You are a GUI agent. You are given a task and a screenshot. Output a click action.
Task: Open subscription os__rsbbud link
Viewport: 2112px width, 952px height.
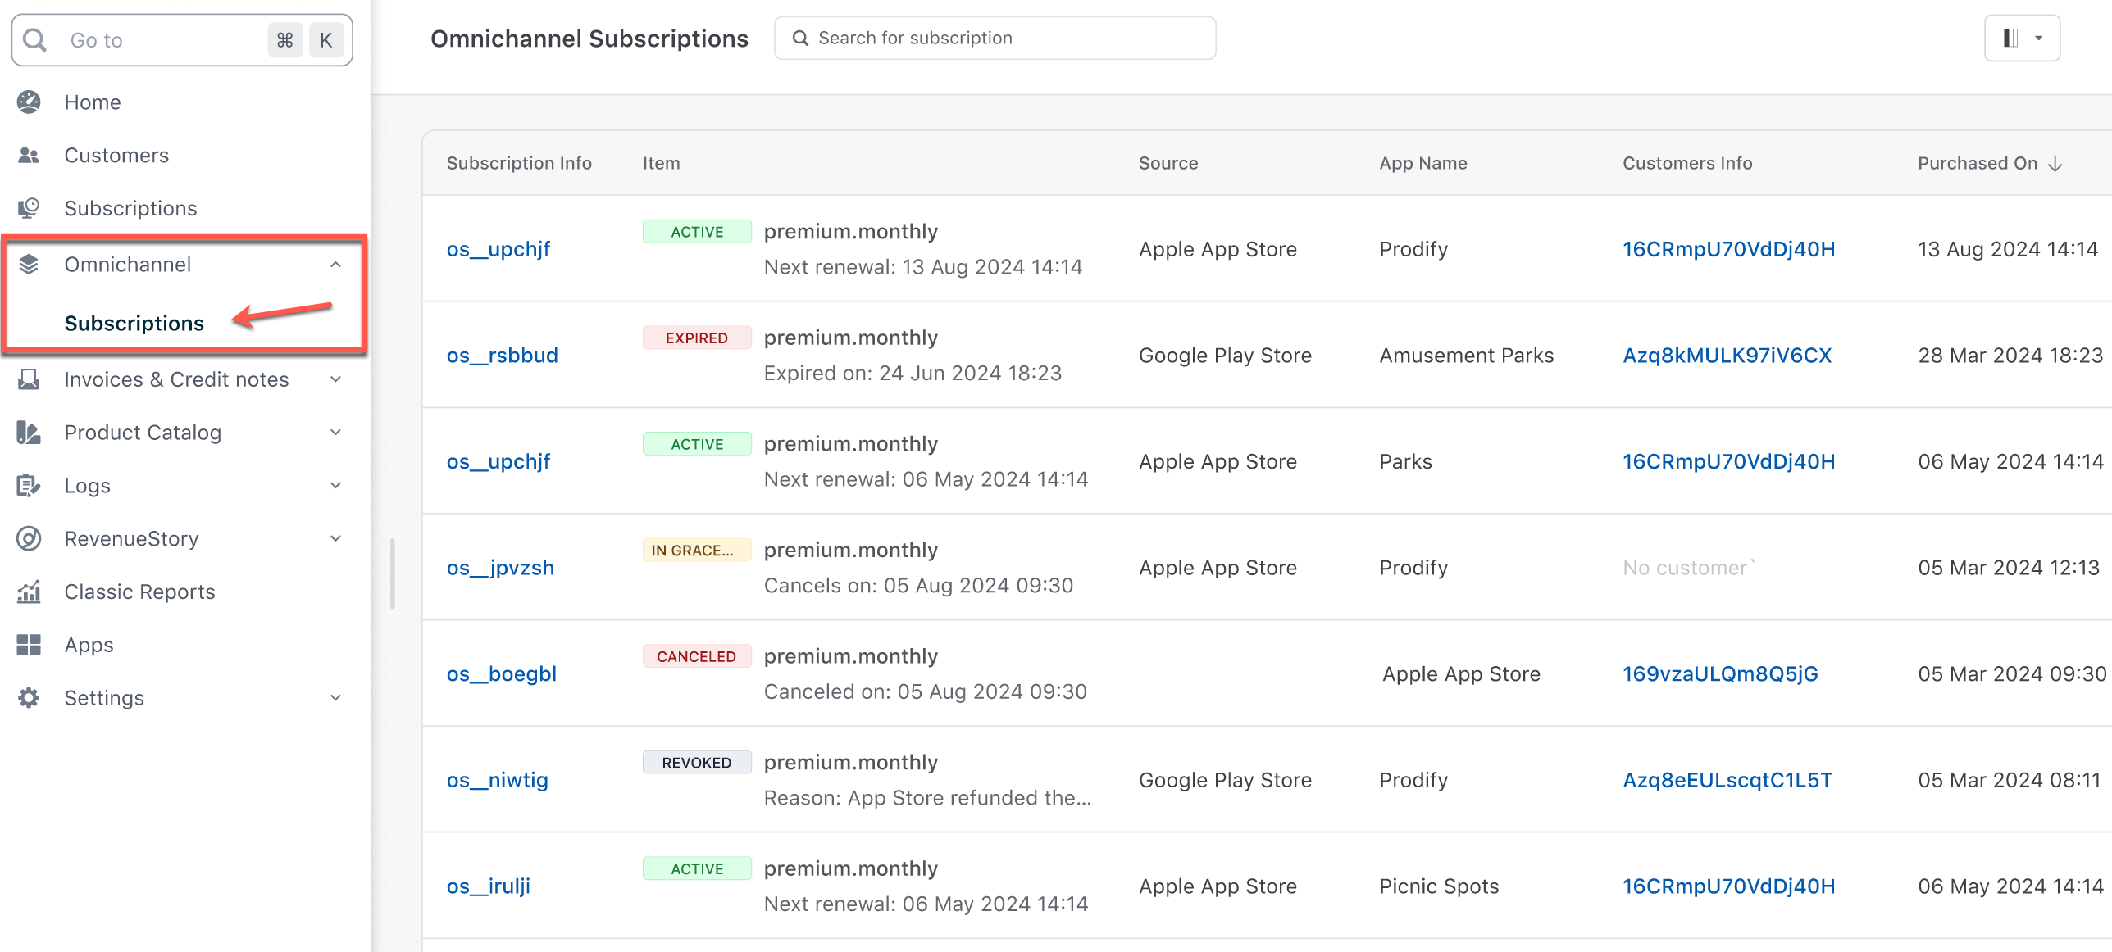pos(502,356)
